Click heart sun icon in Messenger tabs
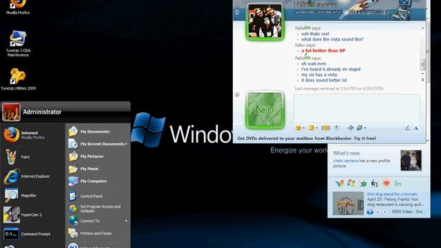This screenshot has height=248, width=441. (386, 183)
